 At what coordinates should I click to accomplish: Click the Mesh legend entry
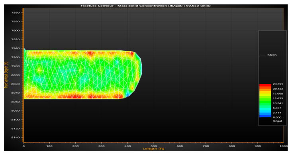point(268,55)
